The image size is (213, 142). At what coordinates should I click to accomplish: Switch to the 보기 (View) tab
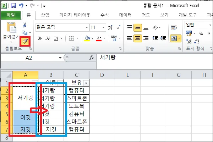coord(164,15)
